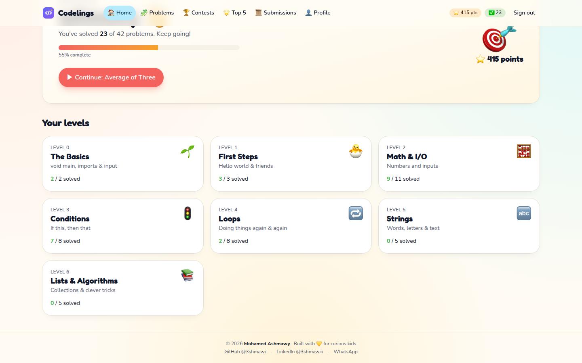Click the hatching chick icon on First Steps

(x=356, y=151)
